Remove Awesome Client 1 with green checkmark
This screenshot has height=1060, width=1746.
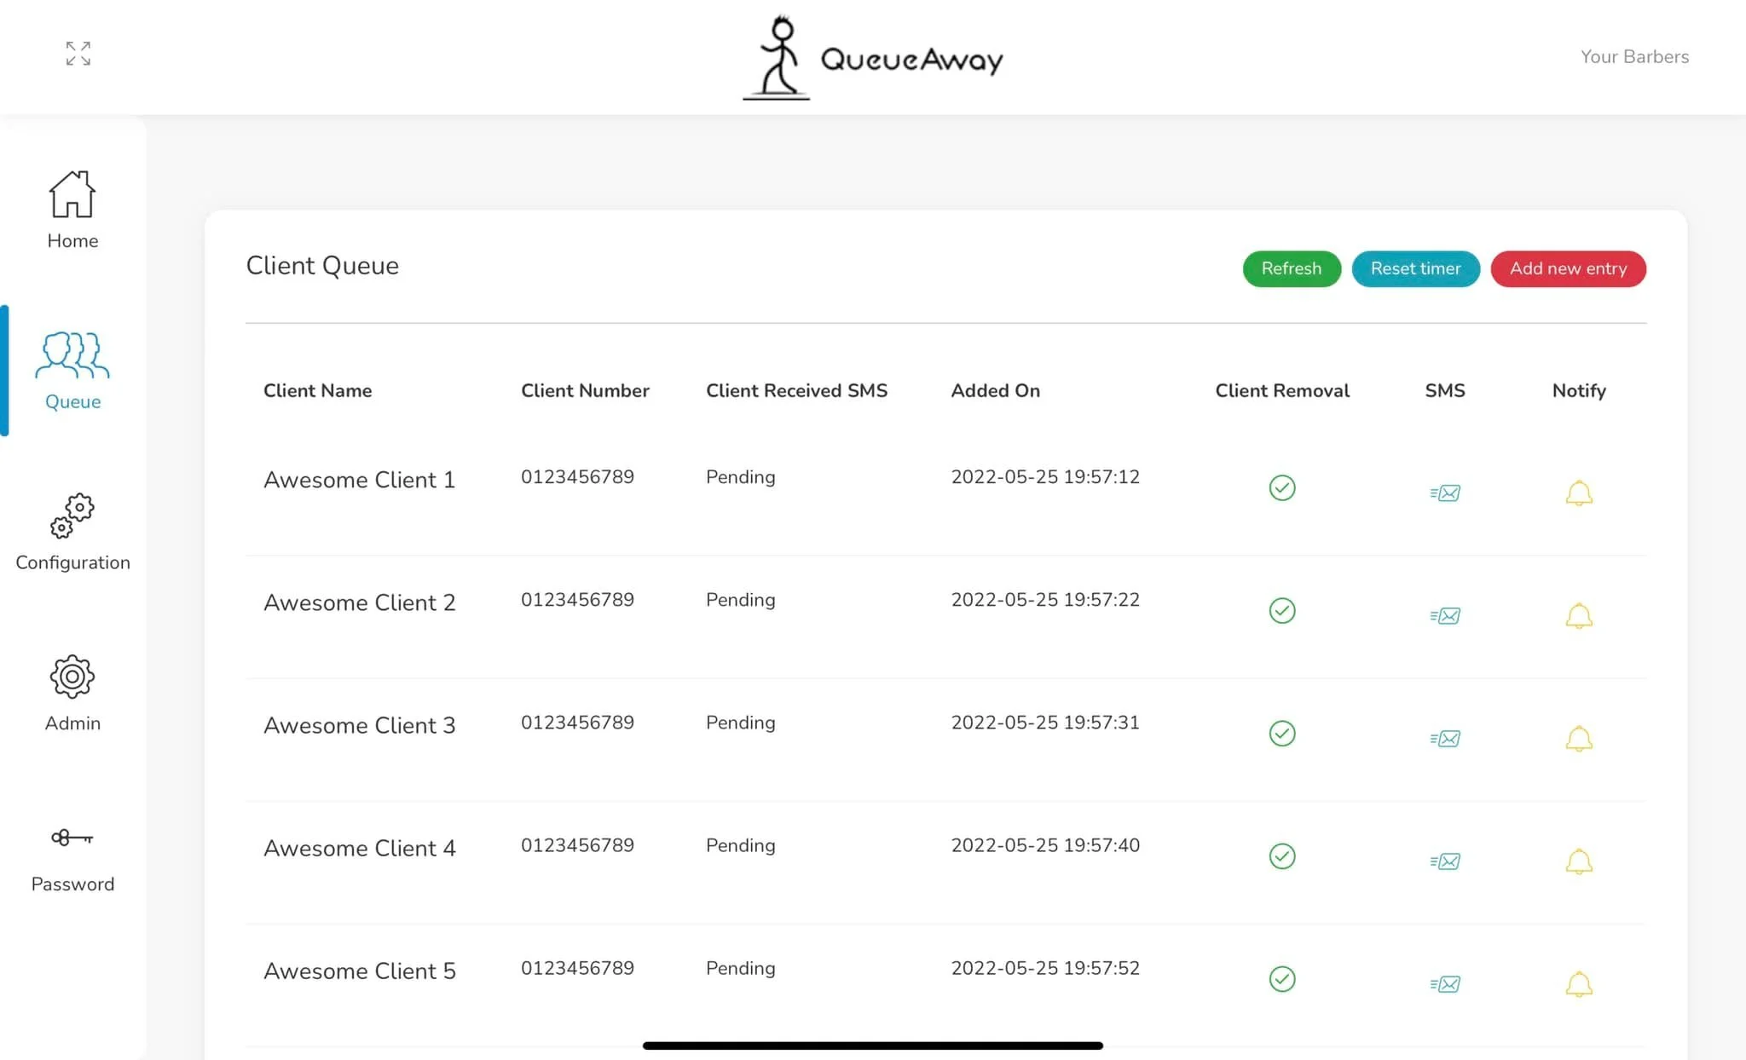click(x=1282, y=487)
